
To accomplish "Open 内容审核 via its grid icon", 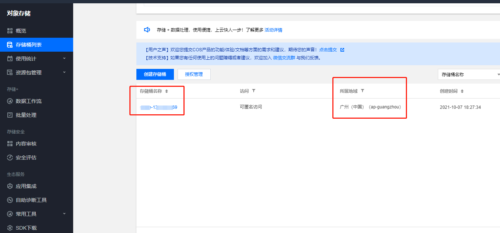I will pyautogui.click(x=10, y=143).
